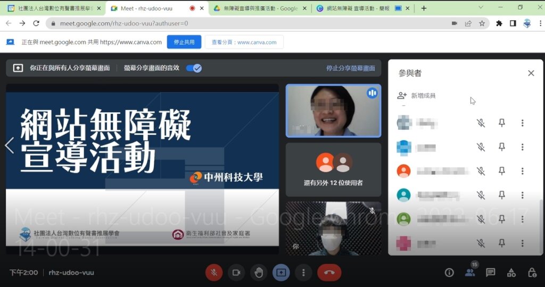Click the share page icon in address bar
The image size is (545, 287).
[x=468, y=23]
